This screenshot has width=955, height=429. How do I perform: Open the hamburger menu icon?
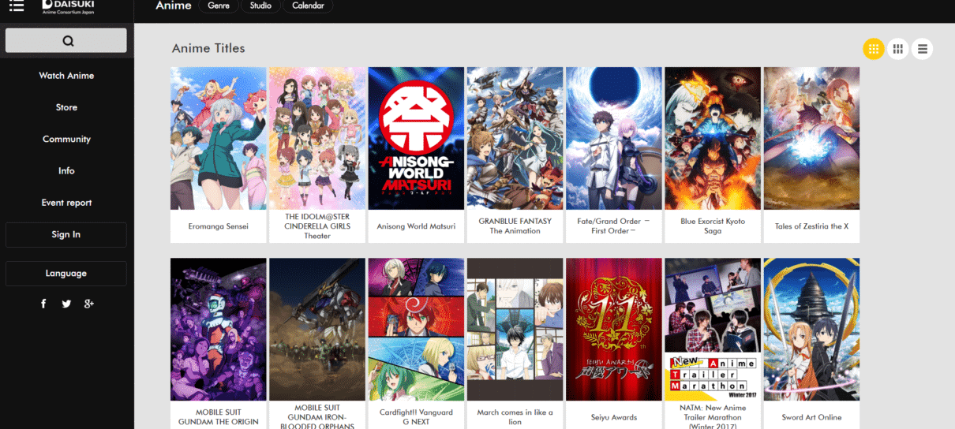[17, 6]
